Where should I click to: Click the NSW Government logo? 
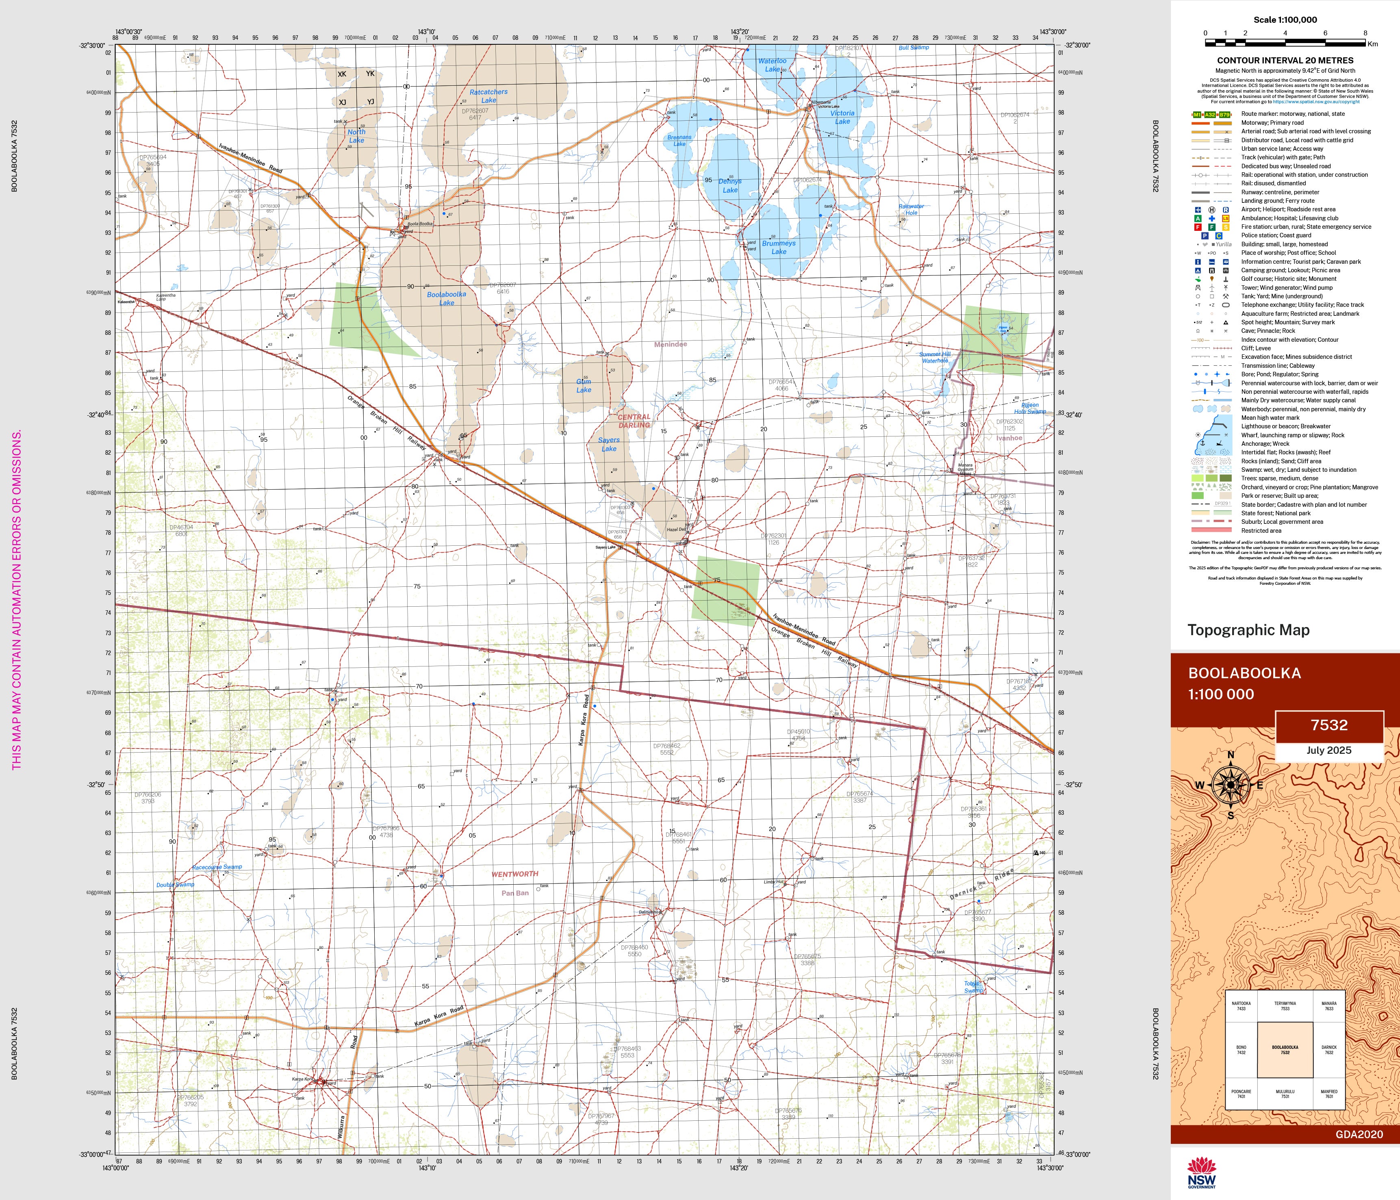pyautogui.click(x=1201, y=1172)
